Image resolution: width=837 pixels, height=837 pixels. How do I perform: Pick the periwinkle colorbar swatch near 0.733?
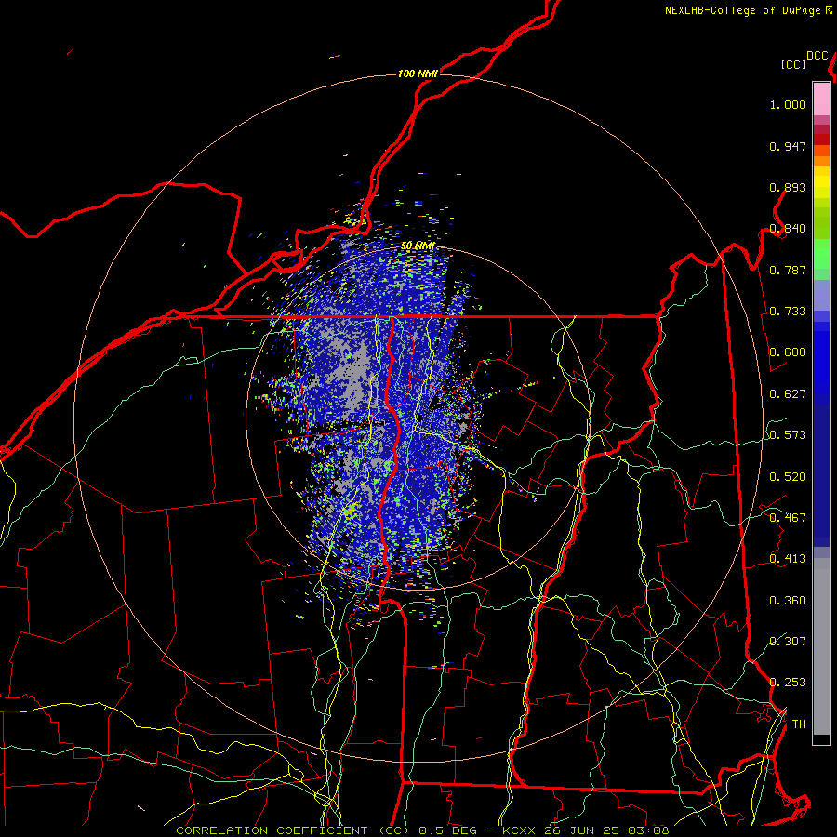[x=821, y=295]
